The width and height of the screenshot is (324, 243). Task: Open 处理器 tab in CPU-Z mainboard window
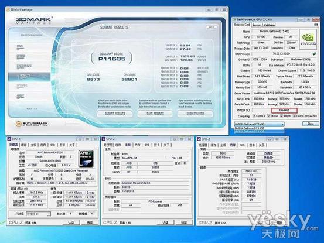point(108,145)
